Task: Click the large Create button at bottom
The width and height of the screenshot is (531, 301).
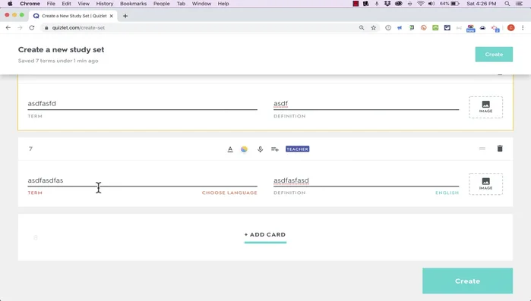Action: point(467,281)
